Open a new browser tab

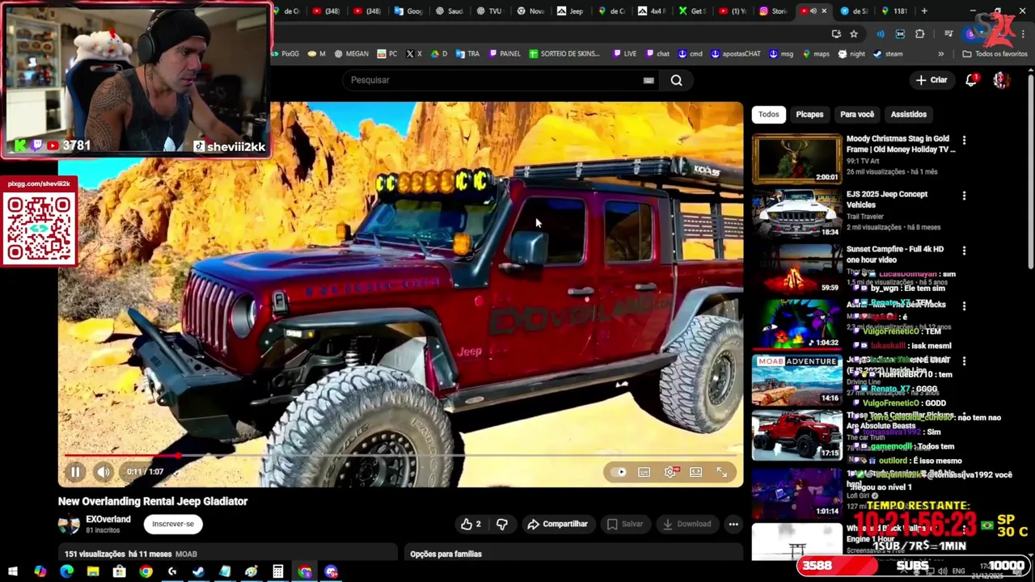tap(924, 11)
